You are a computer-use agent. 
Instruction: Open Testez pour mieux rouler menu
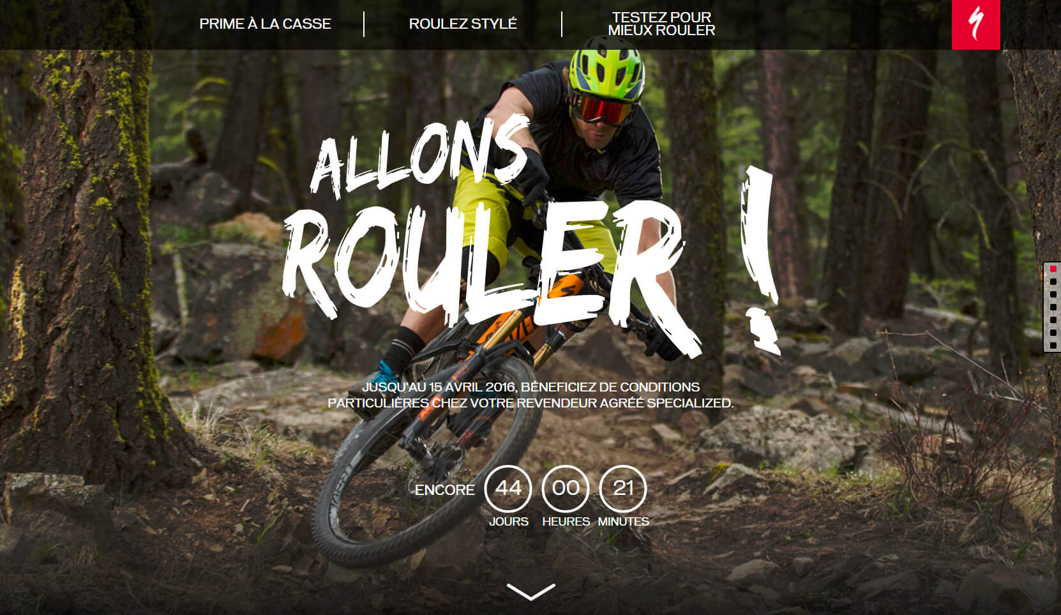coord(661,24)
